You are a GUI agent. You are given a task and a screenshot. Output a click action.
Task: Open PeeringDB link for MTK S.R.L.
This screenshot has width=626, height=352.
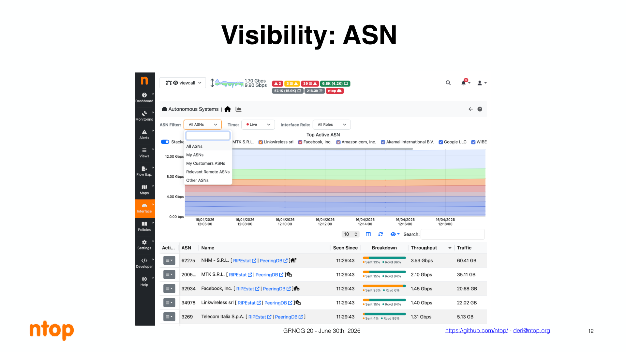point(269,275)
